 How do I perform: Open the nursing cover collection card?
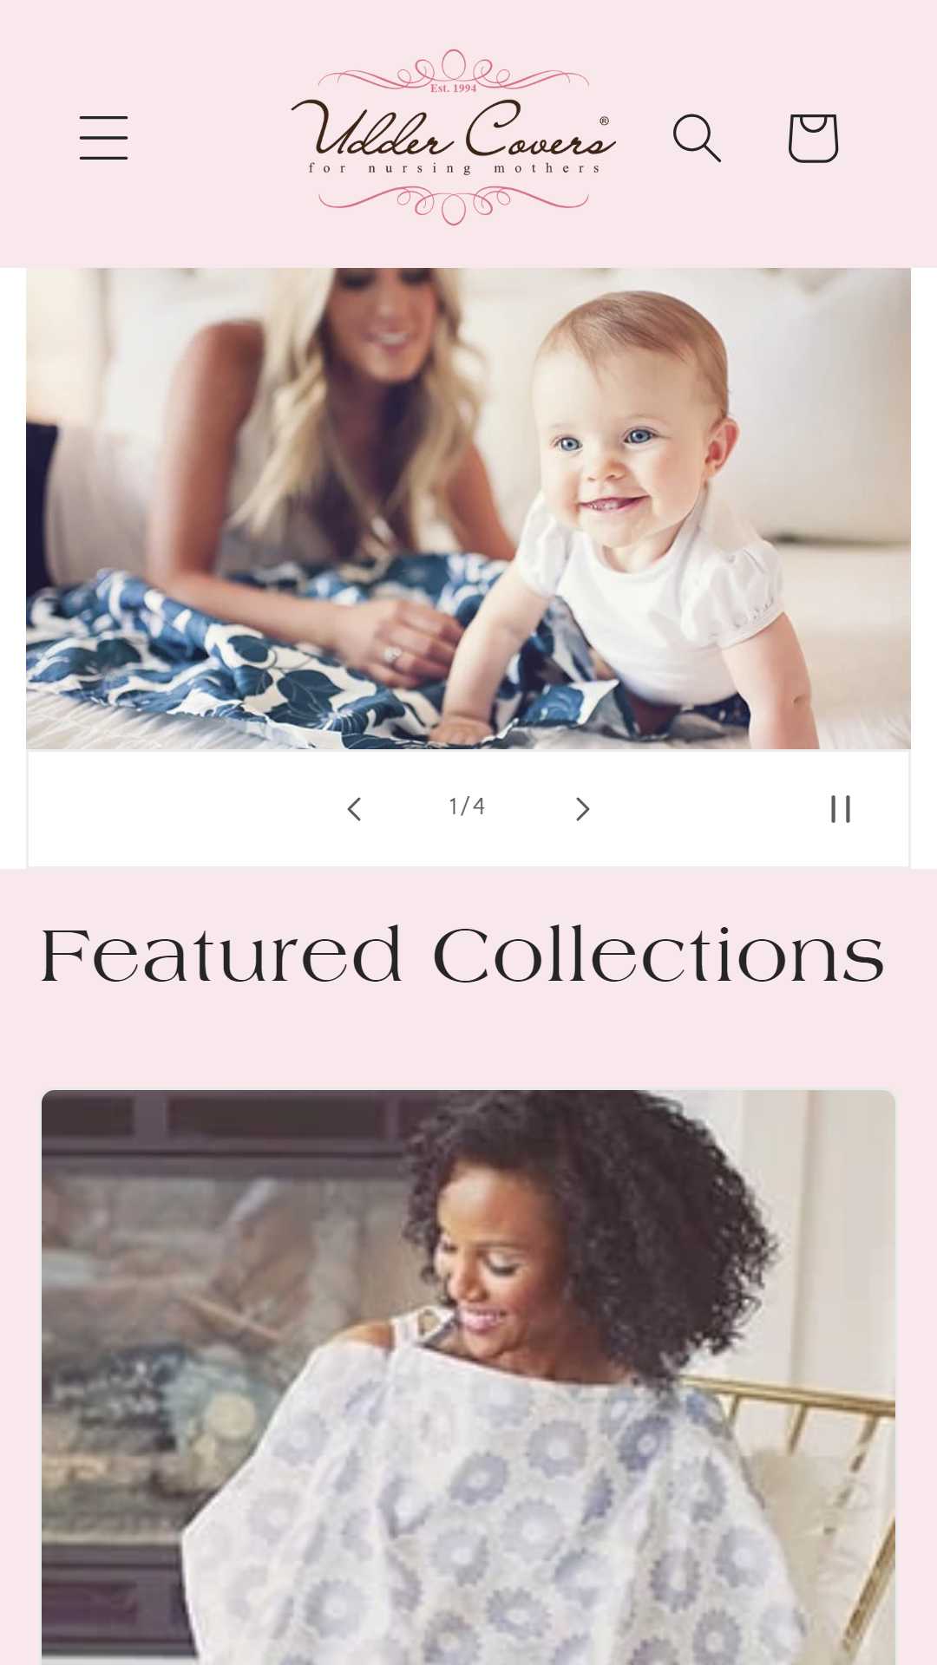468,1377
